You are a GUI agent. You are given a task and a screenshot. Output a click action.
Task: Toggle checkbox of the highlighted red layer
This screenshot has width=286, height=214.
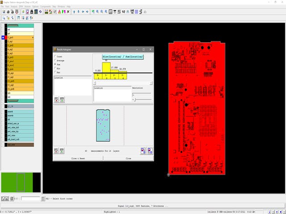[3, 37]
